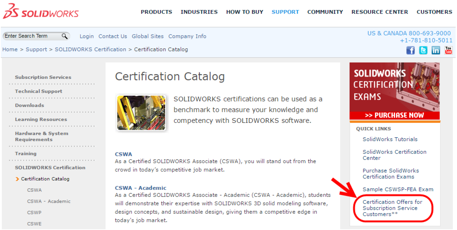
Task: Click the +1-781-810-5011 phone number
Action: click(426, 41)
